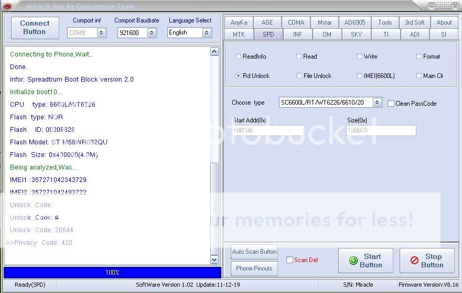462x293 pixels.
Task: Open the 3rd Soft tab
Action: (x=414, y=22)
